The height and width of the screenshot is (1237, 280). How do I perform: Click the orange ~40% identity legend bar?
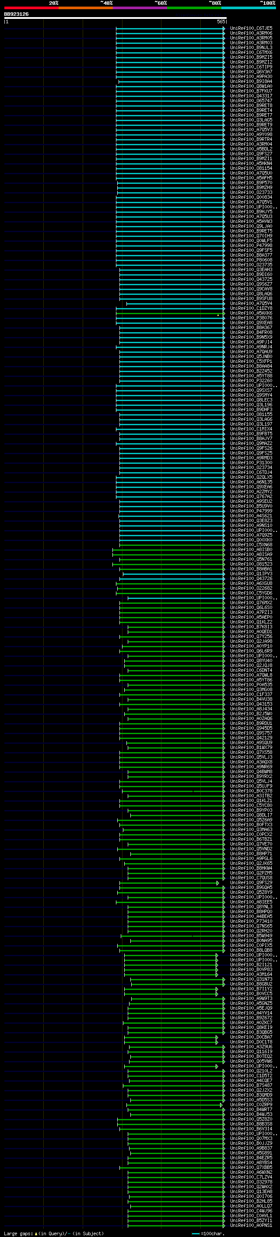click(x=86, y=8)
